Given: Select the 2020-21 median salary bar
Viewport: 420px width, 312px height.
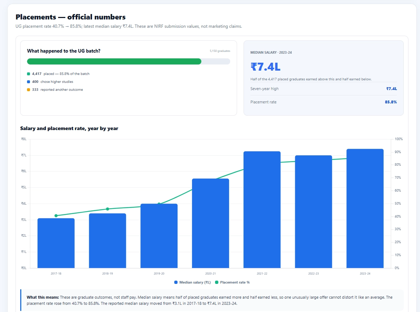Looking at the screenshot, I should click(210, 223).
